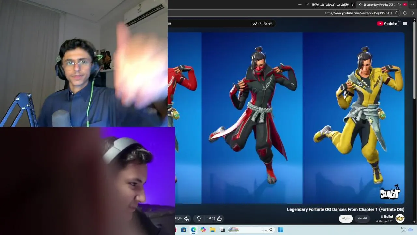Screen dimensions: 417x235
Task: Open the Bullet channel name link
Action: point(388,217)
